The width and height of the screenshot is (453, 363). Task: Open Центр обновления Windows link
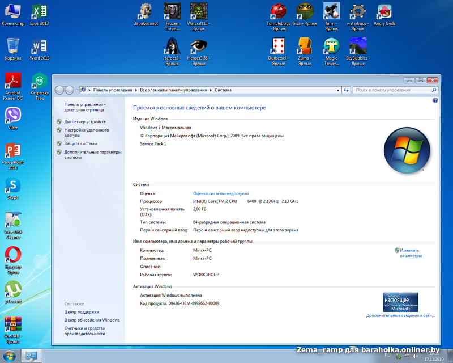pyautogui.click(x=92, y=320)
